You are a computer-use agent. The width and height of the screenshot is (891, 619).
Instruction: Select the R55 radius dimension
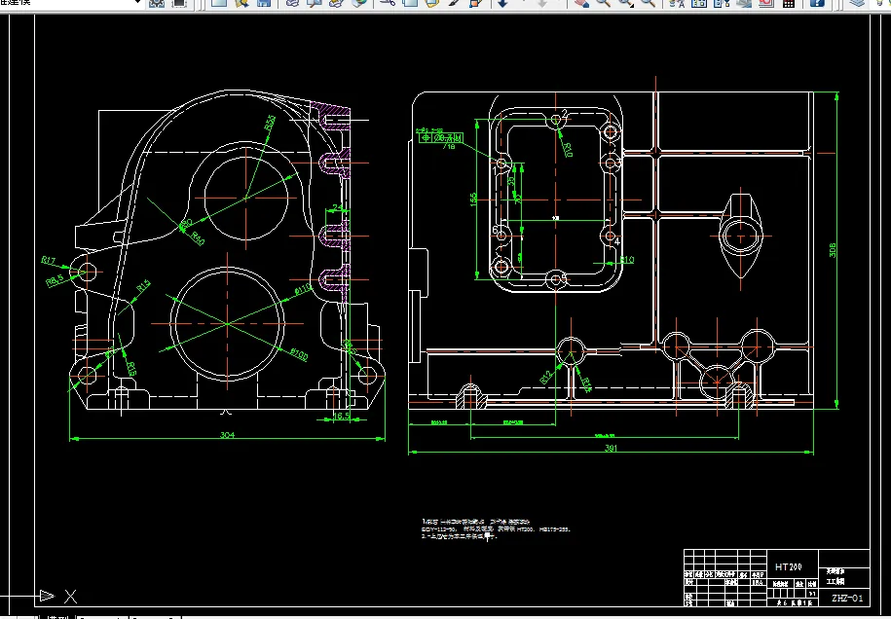[271, 122]
